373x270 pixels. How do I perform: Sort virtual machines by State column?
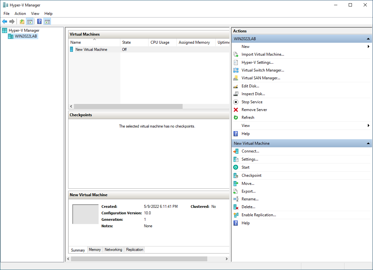[134, 42]
